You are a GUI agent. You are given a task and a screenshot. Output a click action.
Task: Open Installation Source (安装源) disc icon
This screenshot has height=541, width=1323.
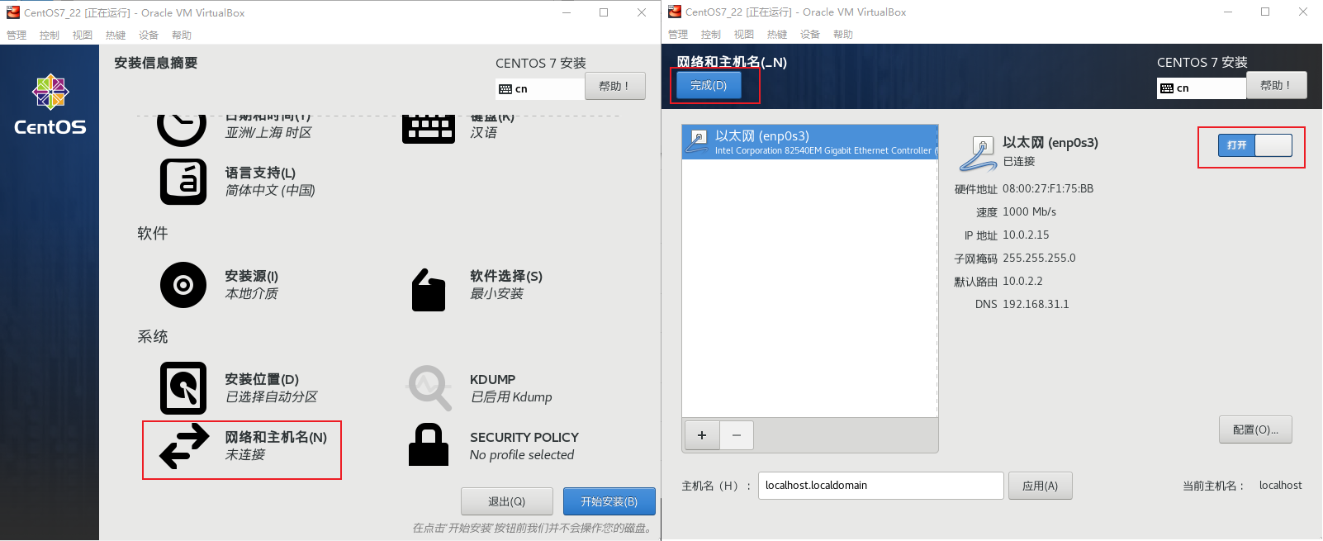pyautogui.click(x=183, y=285)
